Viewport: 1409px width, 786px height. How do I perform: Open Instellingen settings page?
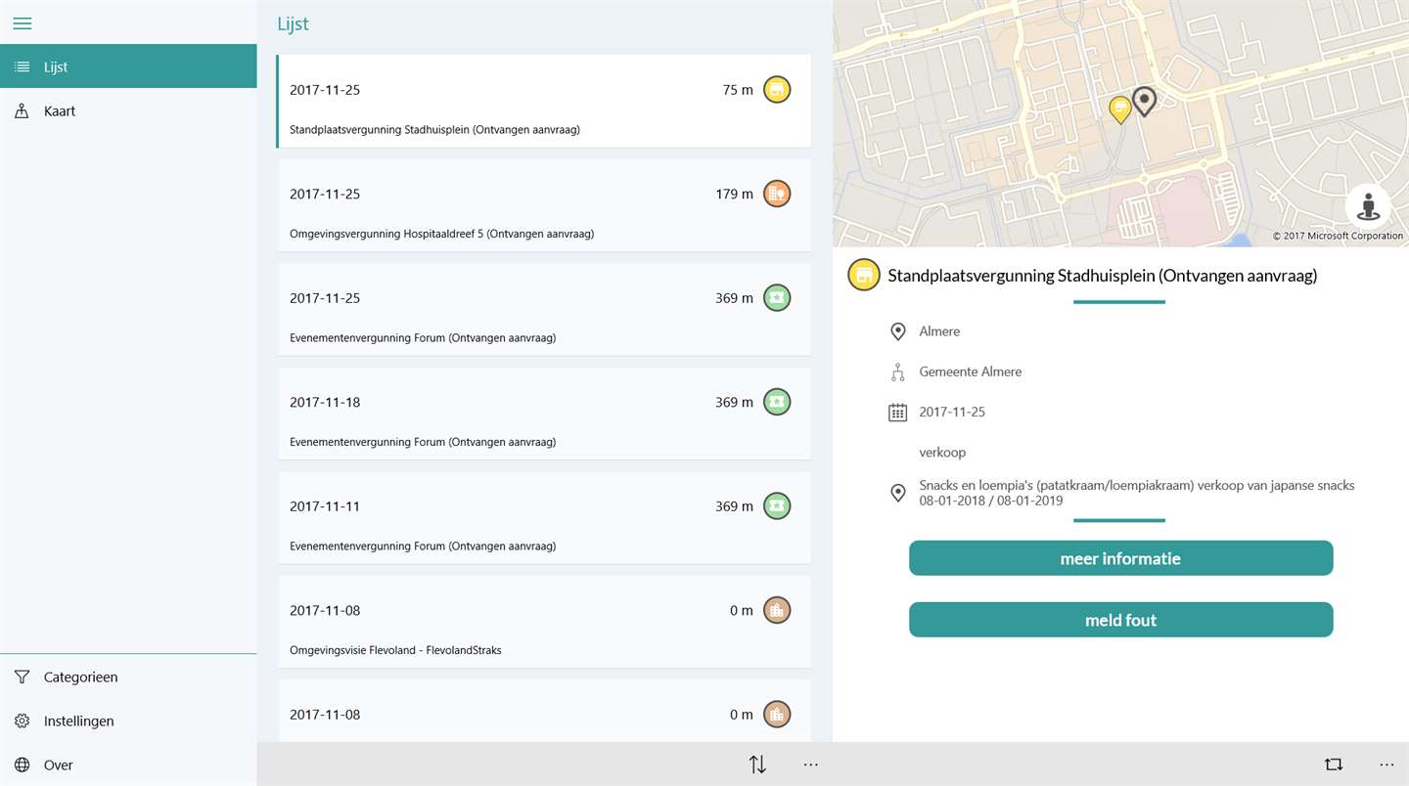coord(128,720)
